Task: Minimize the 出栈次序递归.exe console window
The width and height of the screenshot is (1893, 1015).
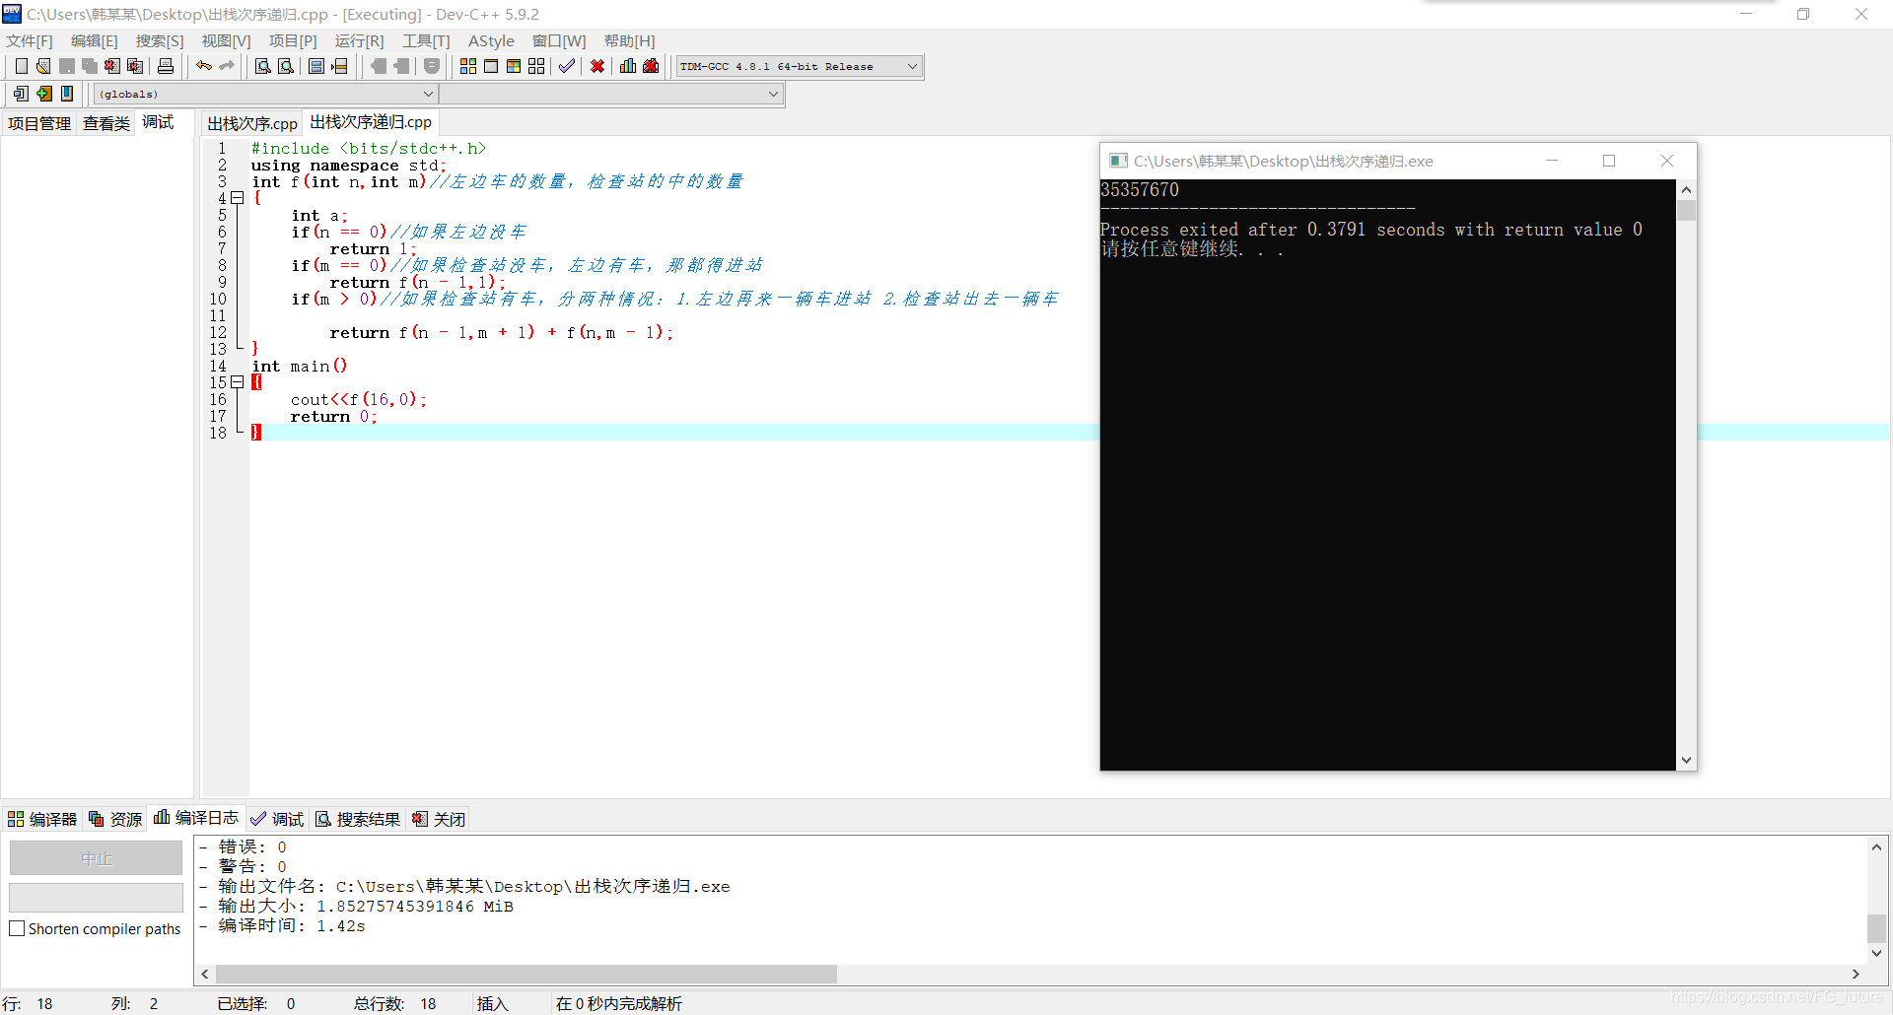Action: 1552,161
